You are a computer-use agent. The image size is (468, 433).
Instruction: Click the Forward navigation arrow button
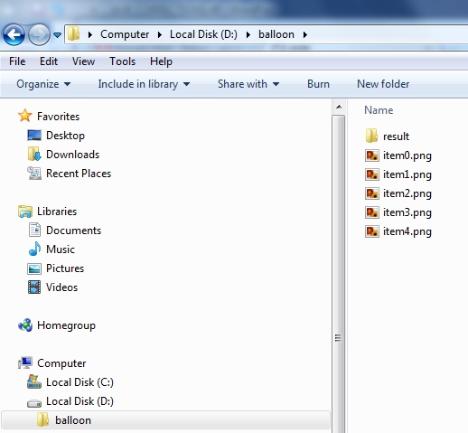(x=39, y=34)
